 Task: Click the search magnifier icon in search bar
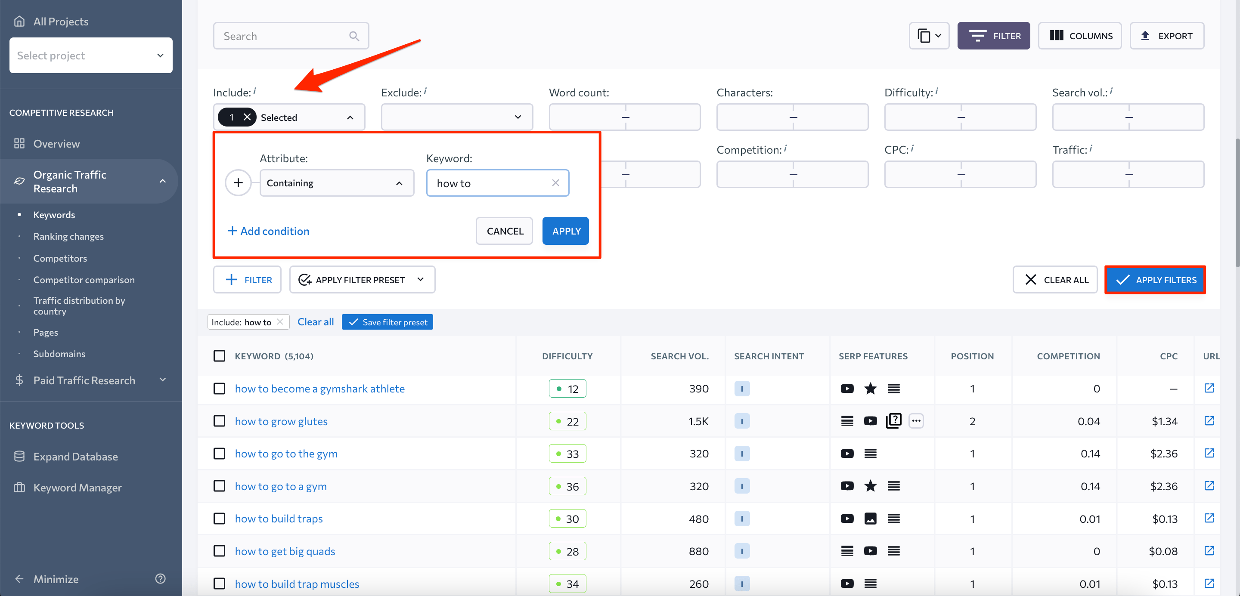pos(354,35)
